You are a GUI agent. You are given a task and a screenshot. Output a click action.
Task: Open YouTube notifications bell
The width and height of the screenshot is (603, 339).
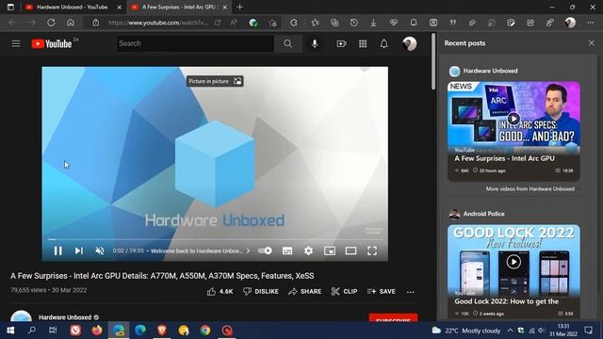pyautogui.click(x=383, y=44)
